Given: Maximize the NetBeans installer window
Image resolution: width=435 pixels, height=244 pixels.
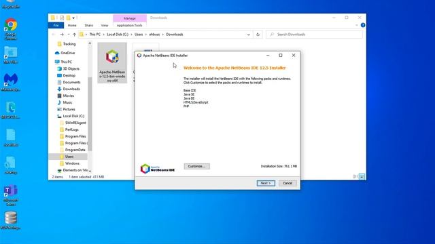Looking at the screenshot, I should [x=281, y=56].
